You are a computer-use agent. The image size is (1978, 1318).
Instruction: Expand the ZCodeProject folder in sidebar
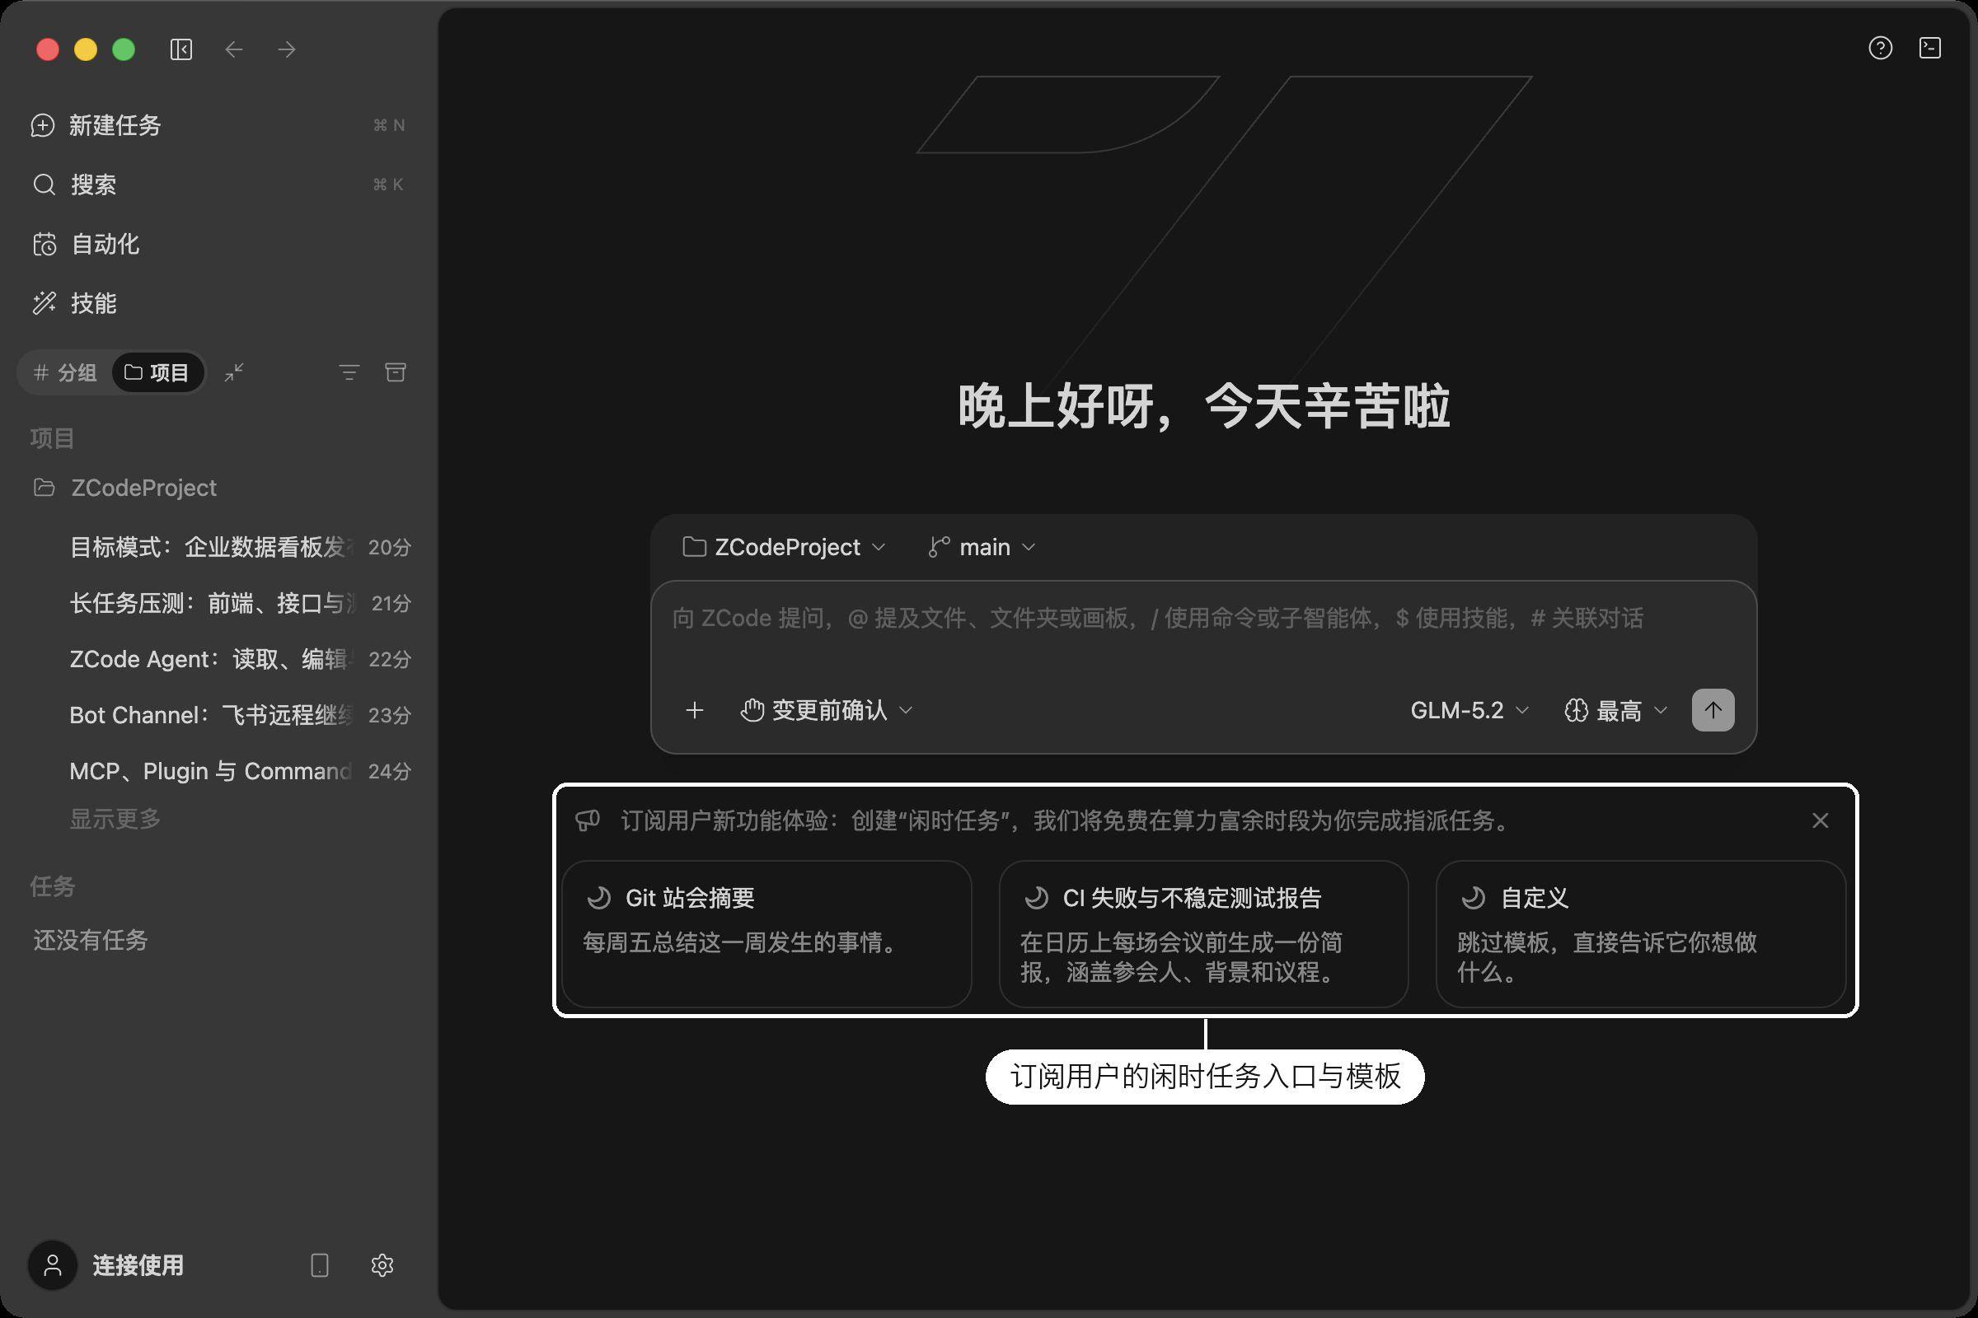(x=218, y=488)
